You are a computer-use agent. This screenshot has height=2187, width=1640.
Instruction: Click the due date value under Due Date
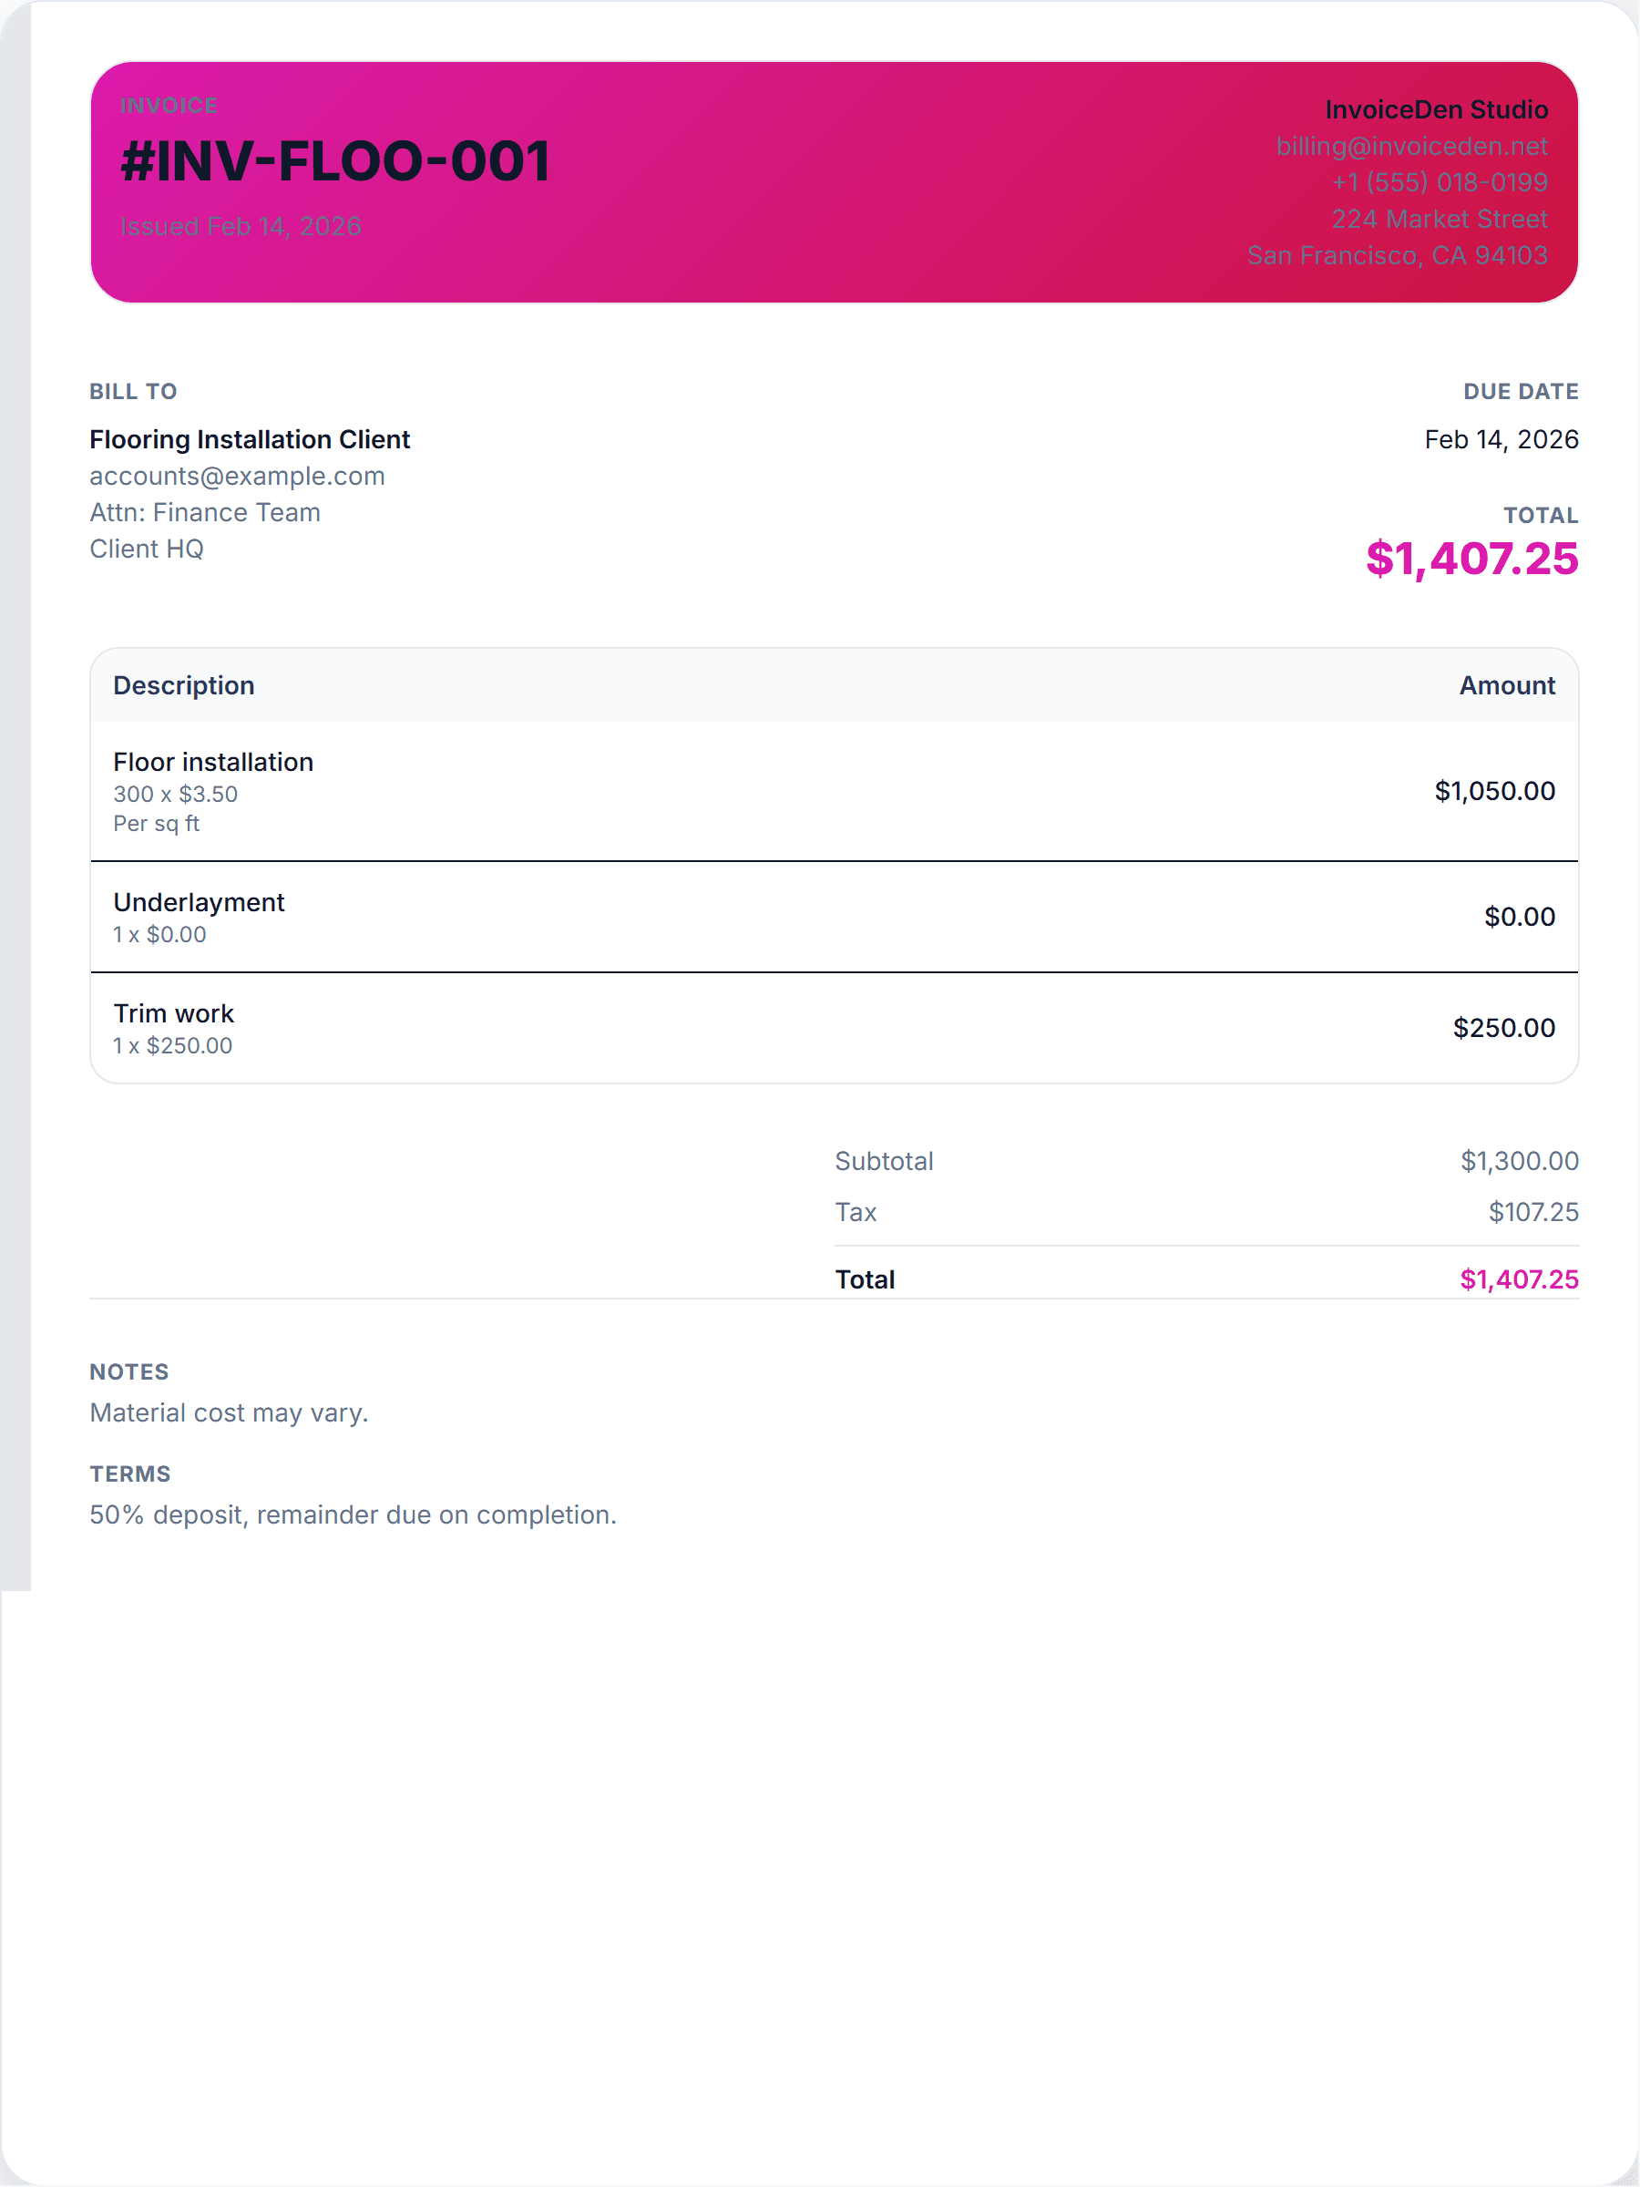point(1500,439)
